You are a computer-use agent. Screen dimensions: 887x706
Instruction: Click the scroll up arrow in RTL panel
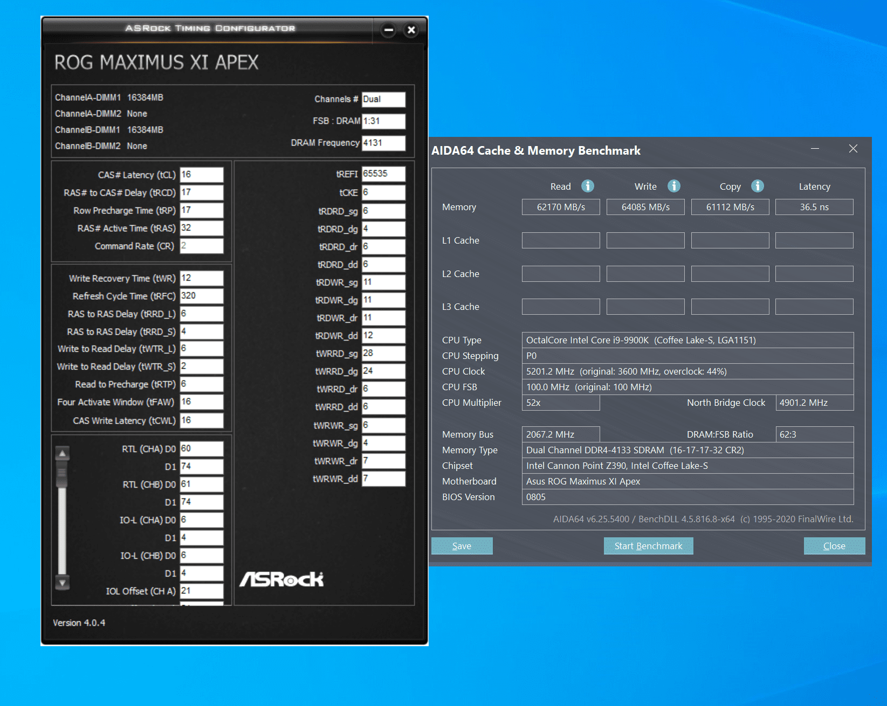point(63,453)
